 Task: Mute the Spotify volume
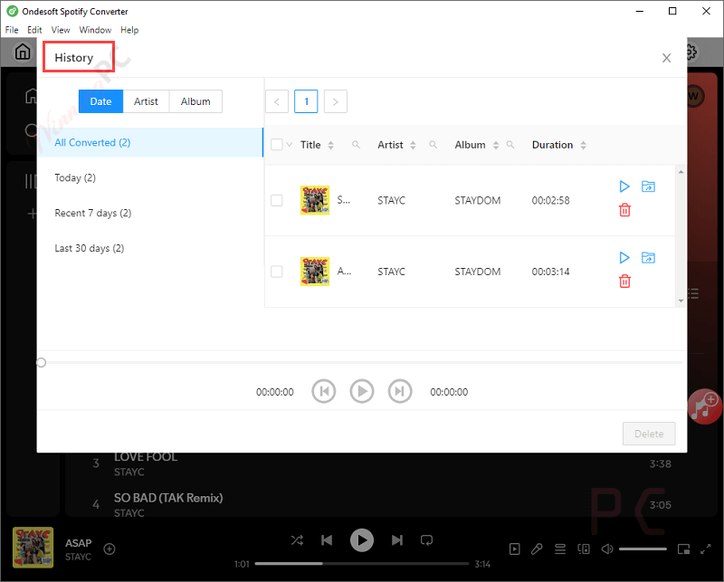(x=607, y=549)
